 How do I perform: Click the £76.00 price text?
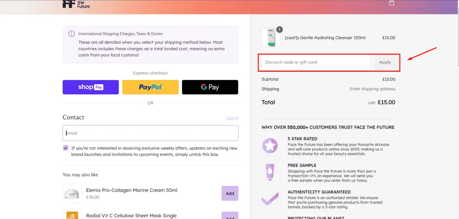[x=93, y=197]
